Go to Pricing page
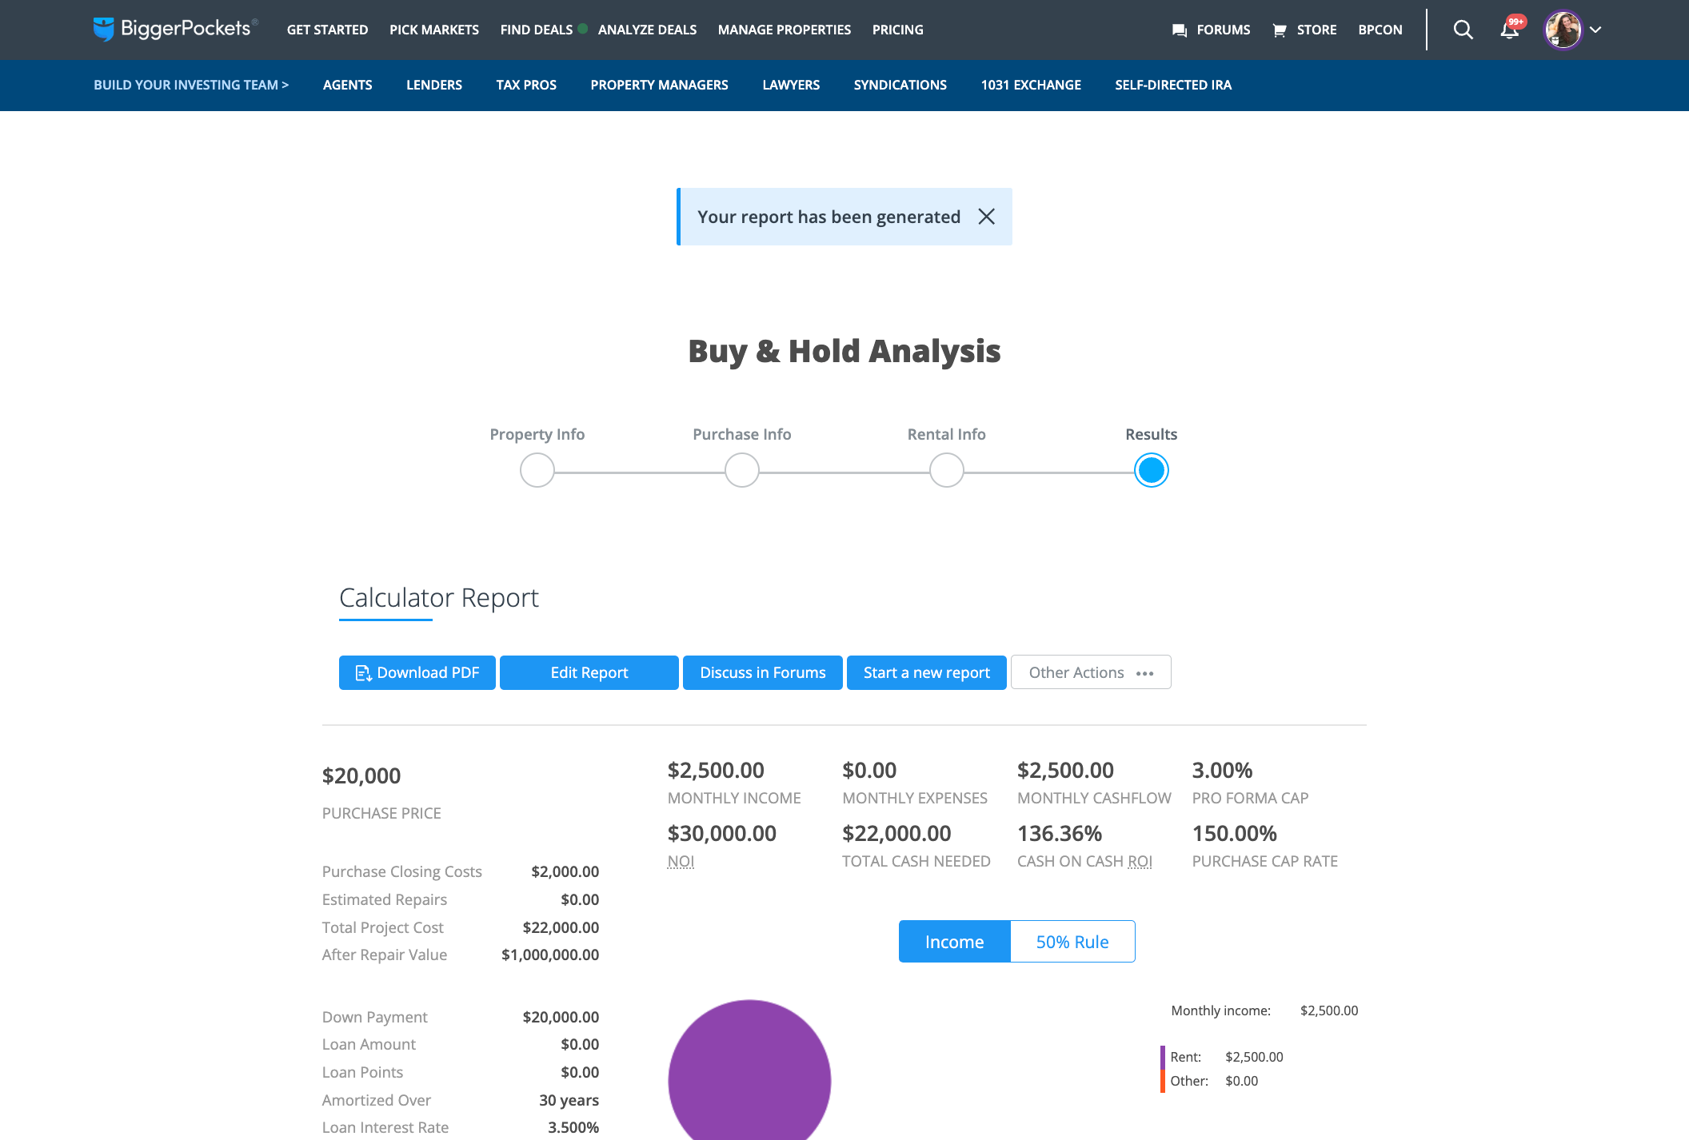 [897, 30]
